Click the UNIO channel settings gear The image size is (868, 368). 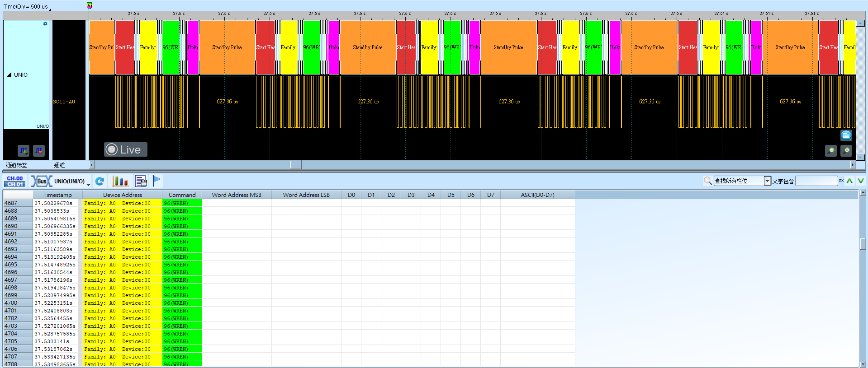click(x=45, y=24)
